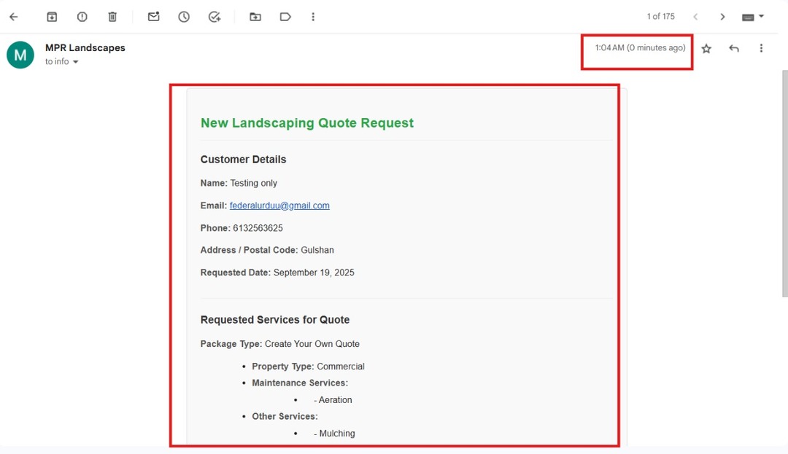This screenshot has height=454, width=788.
Task: Open message options beside the reply arrow
Action: (x=761, y=49)
